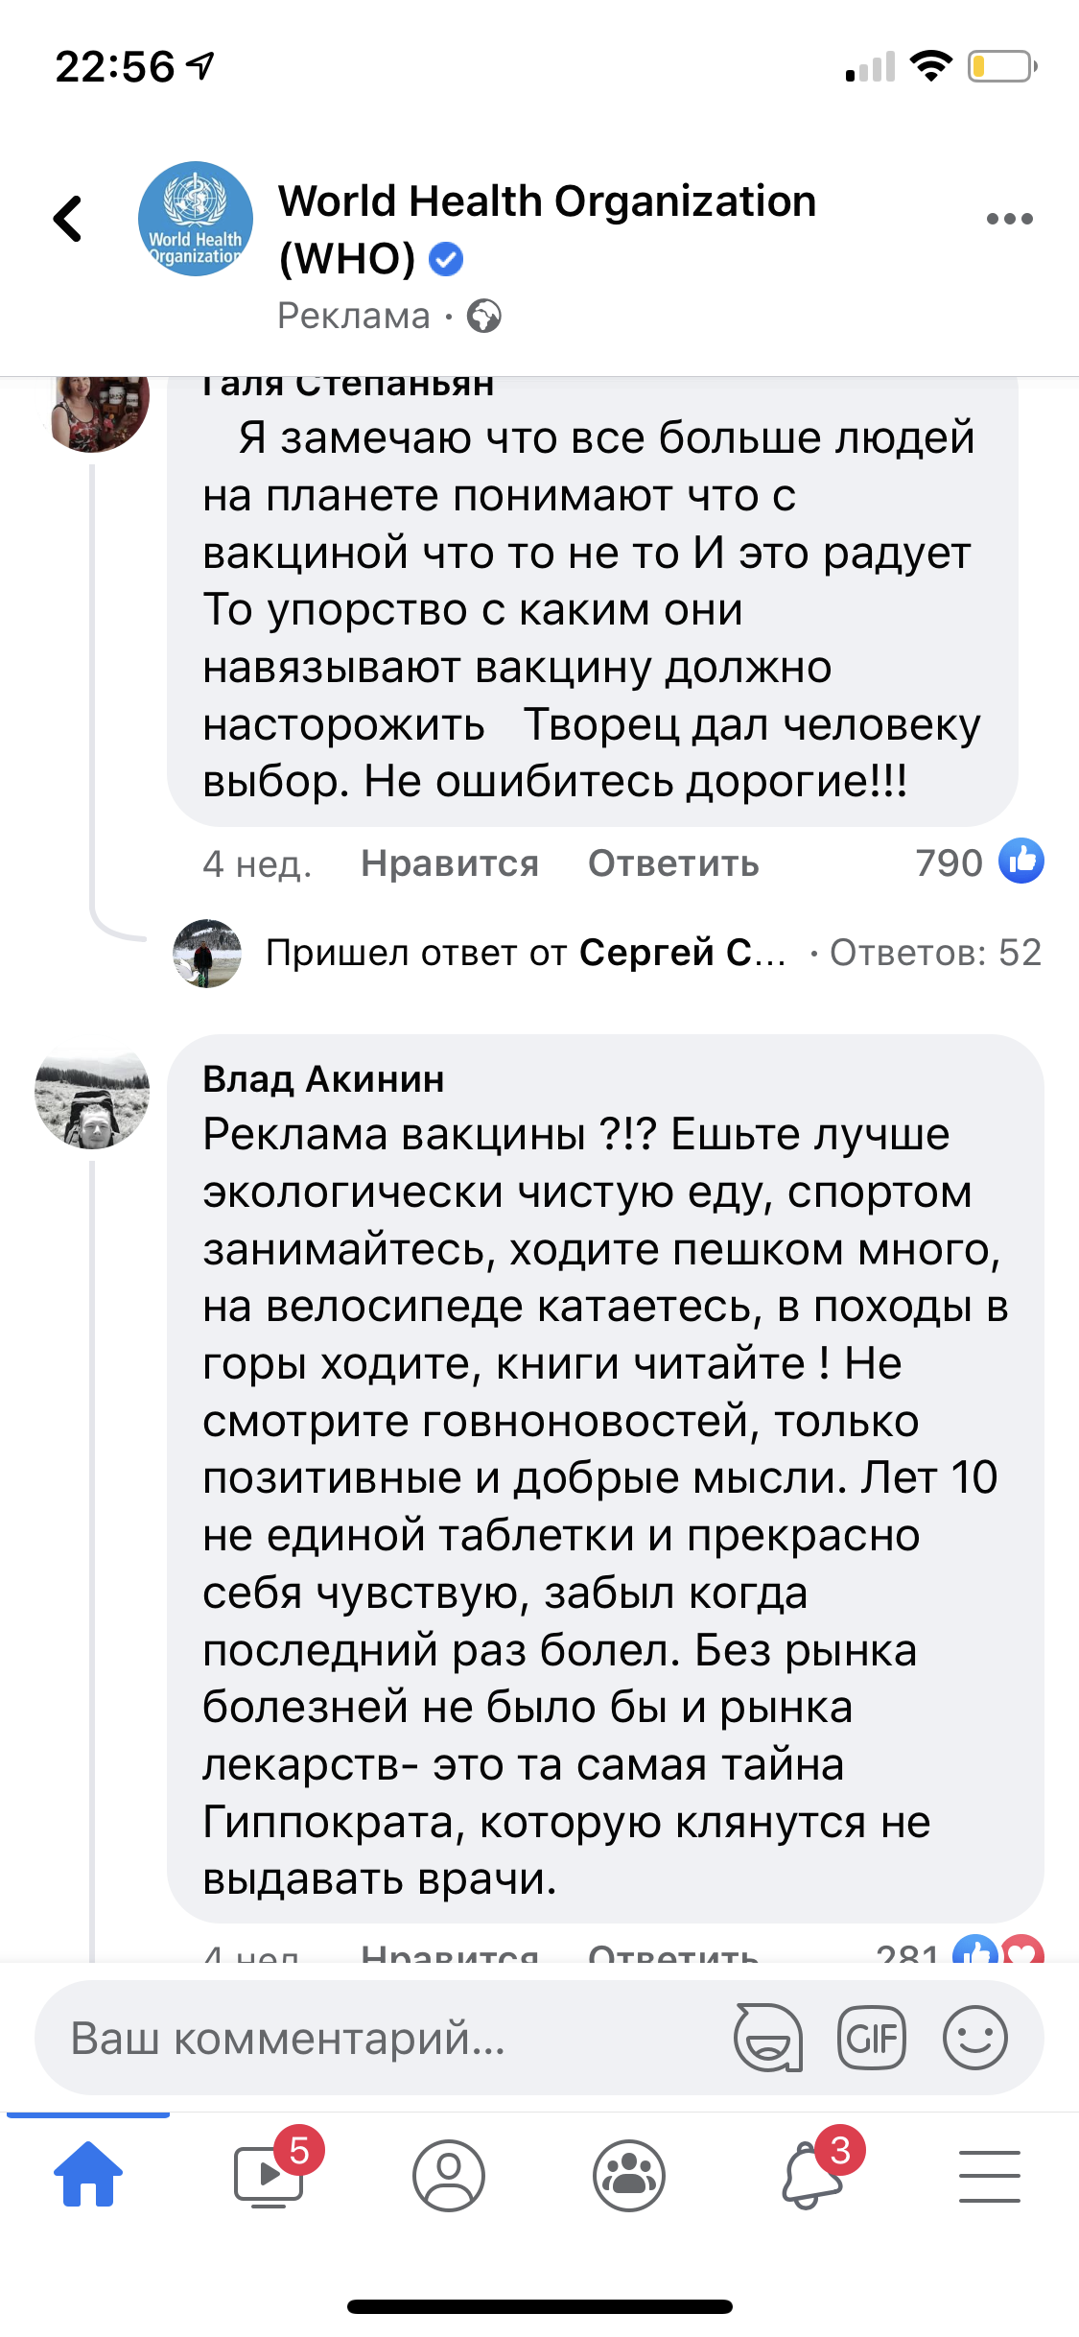1079x2337 pixels.
Task: Open the hamburger menu tab
Action: click(989, 2175)
